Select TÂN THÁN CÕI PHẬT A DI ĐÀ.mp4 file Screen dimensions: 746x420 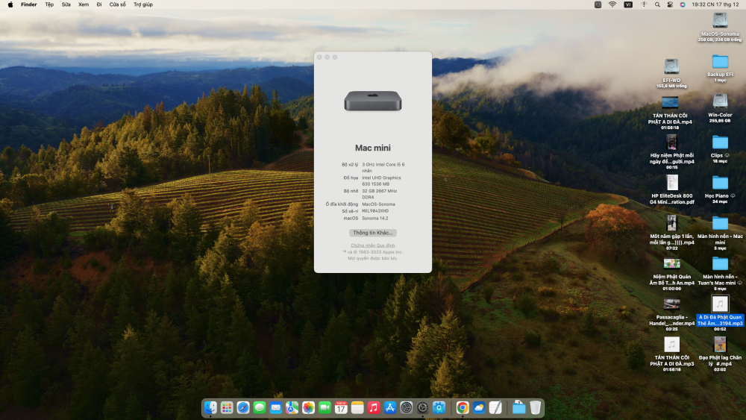coord(670,112)
